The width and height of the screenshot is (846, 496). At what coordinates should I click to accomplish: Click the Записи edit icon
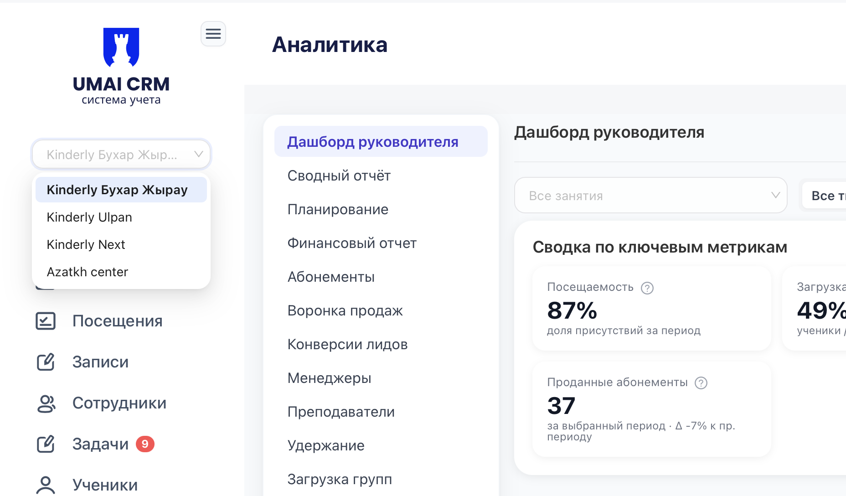[x=46, y=362]
